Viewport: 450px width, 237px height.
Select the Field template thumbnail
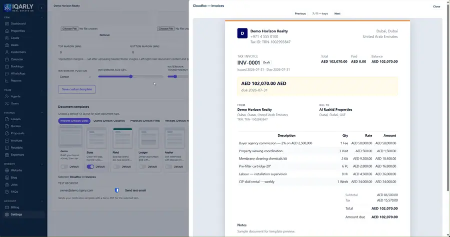123,138
